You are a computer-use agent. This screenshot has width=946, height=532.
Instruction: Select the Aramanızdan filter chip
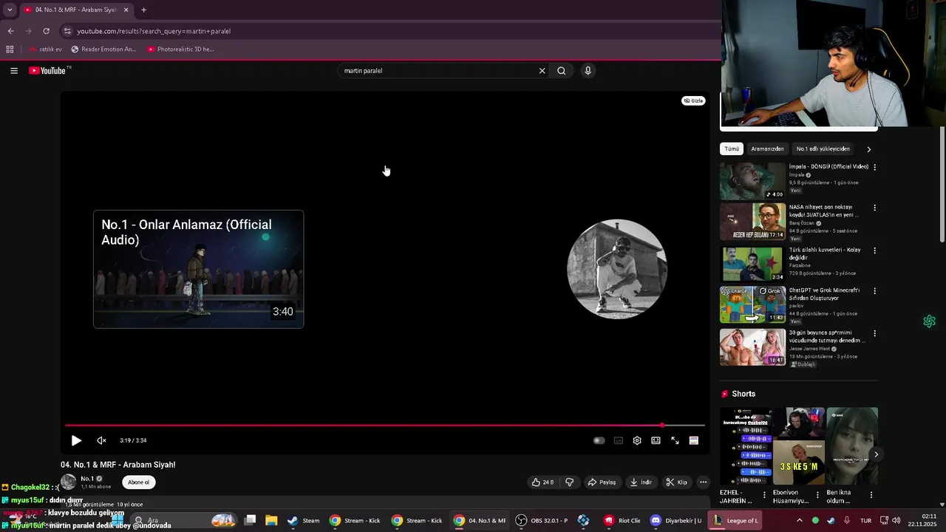click(767, 149)
